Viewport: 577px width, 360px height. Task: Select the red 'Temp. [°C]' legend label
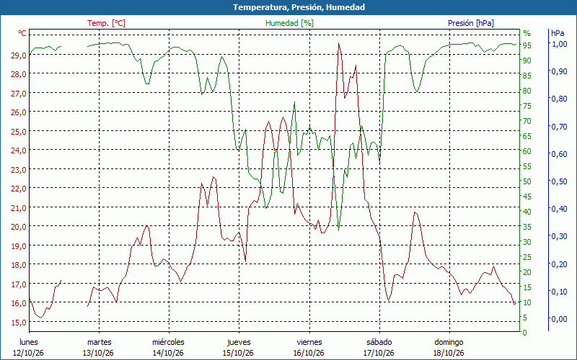[x=106, y=23]
